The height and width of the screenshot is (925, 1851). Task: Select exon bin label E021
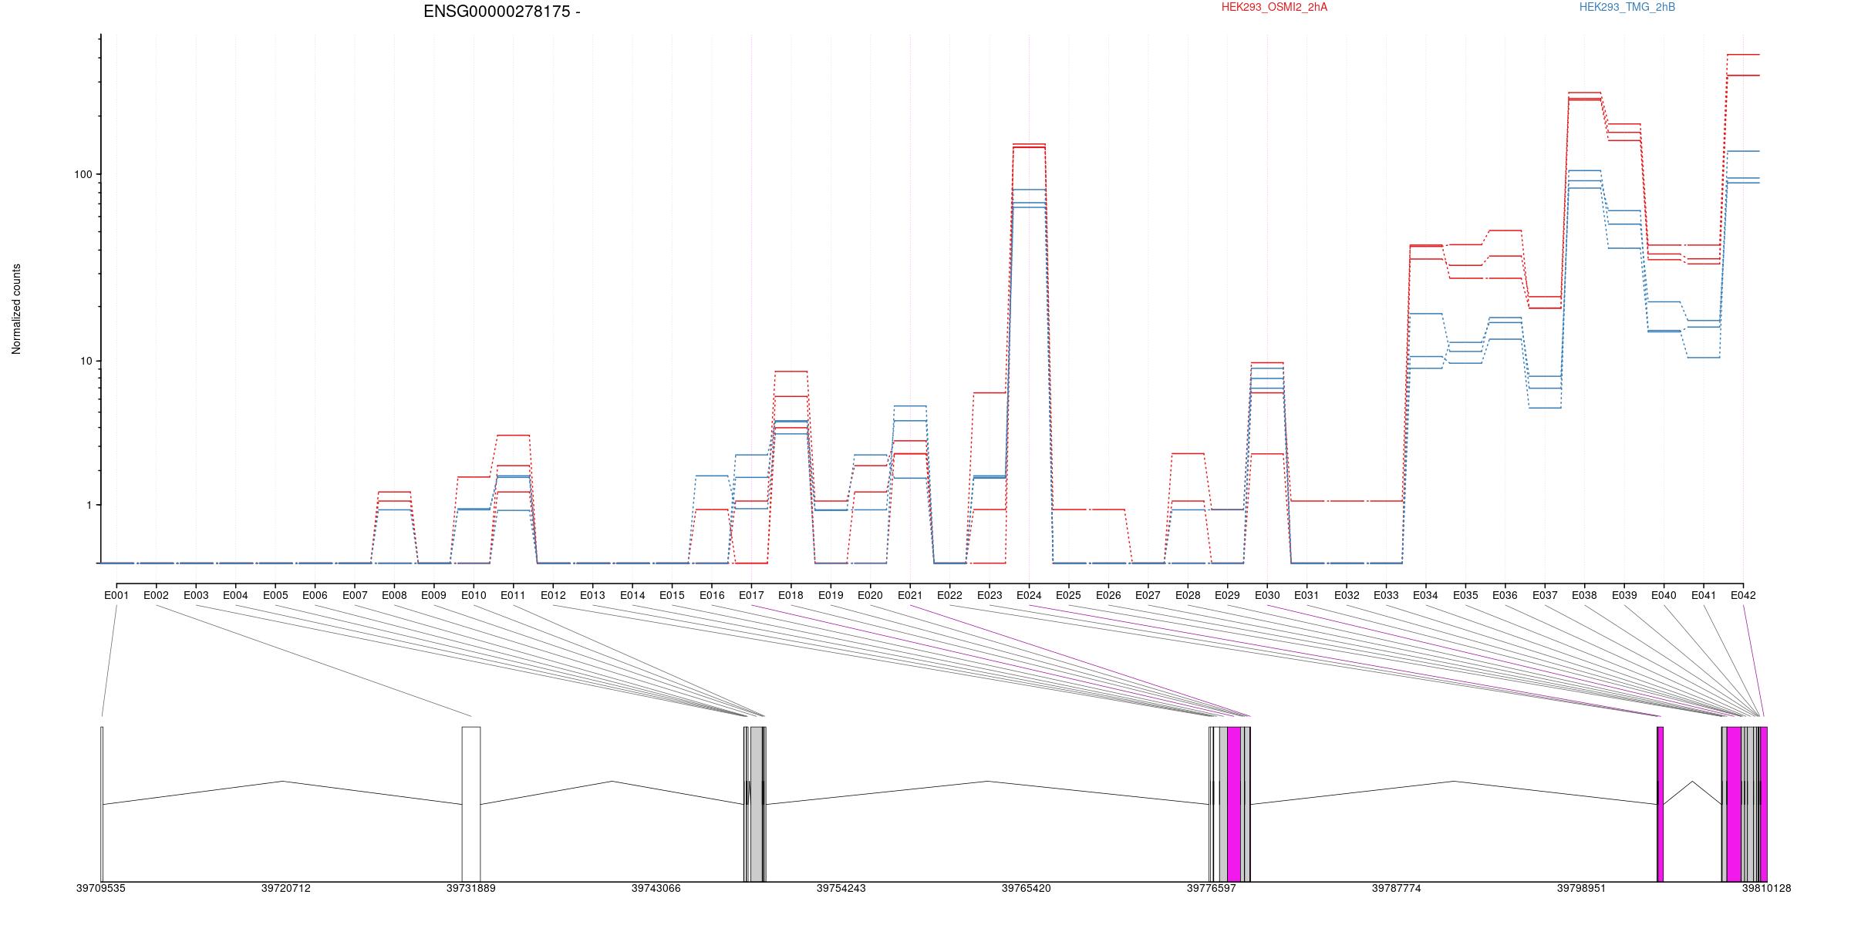click(x=910, y=595)
